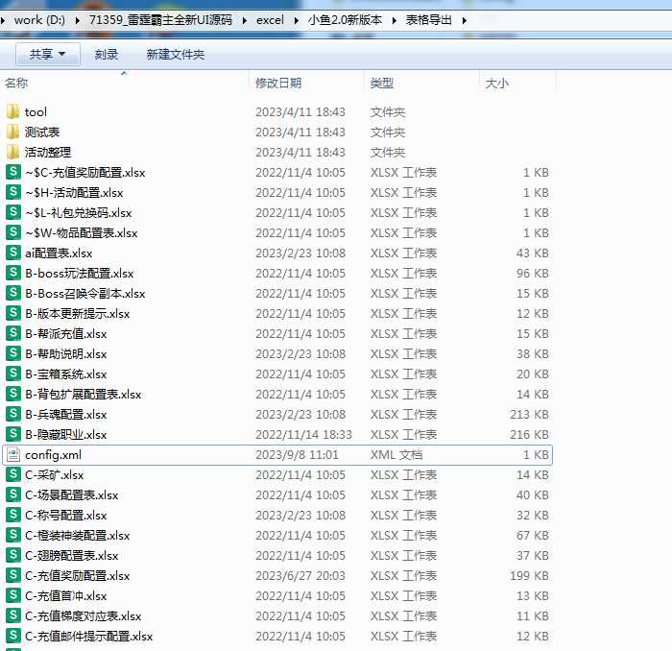The height and width of the screenshot is (651, 672).
Task: Select the C-充值首冲.xlsx file icon
Action: tap(12, 596)
